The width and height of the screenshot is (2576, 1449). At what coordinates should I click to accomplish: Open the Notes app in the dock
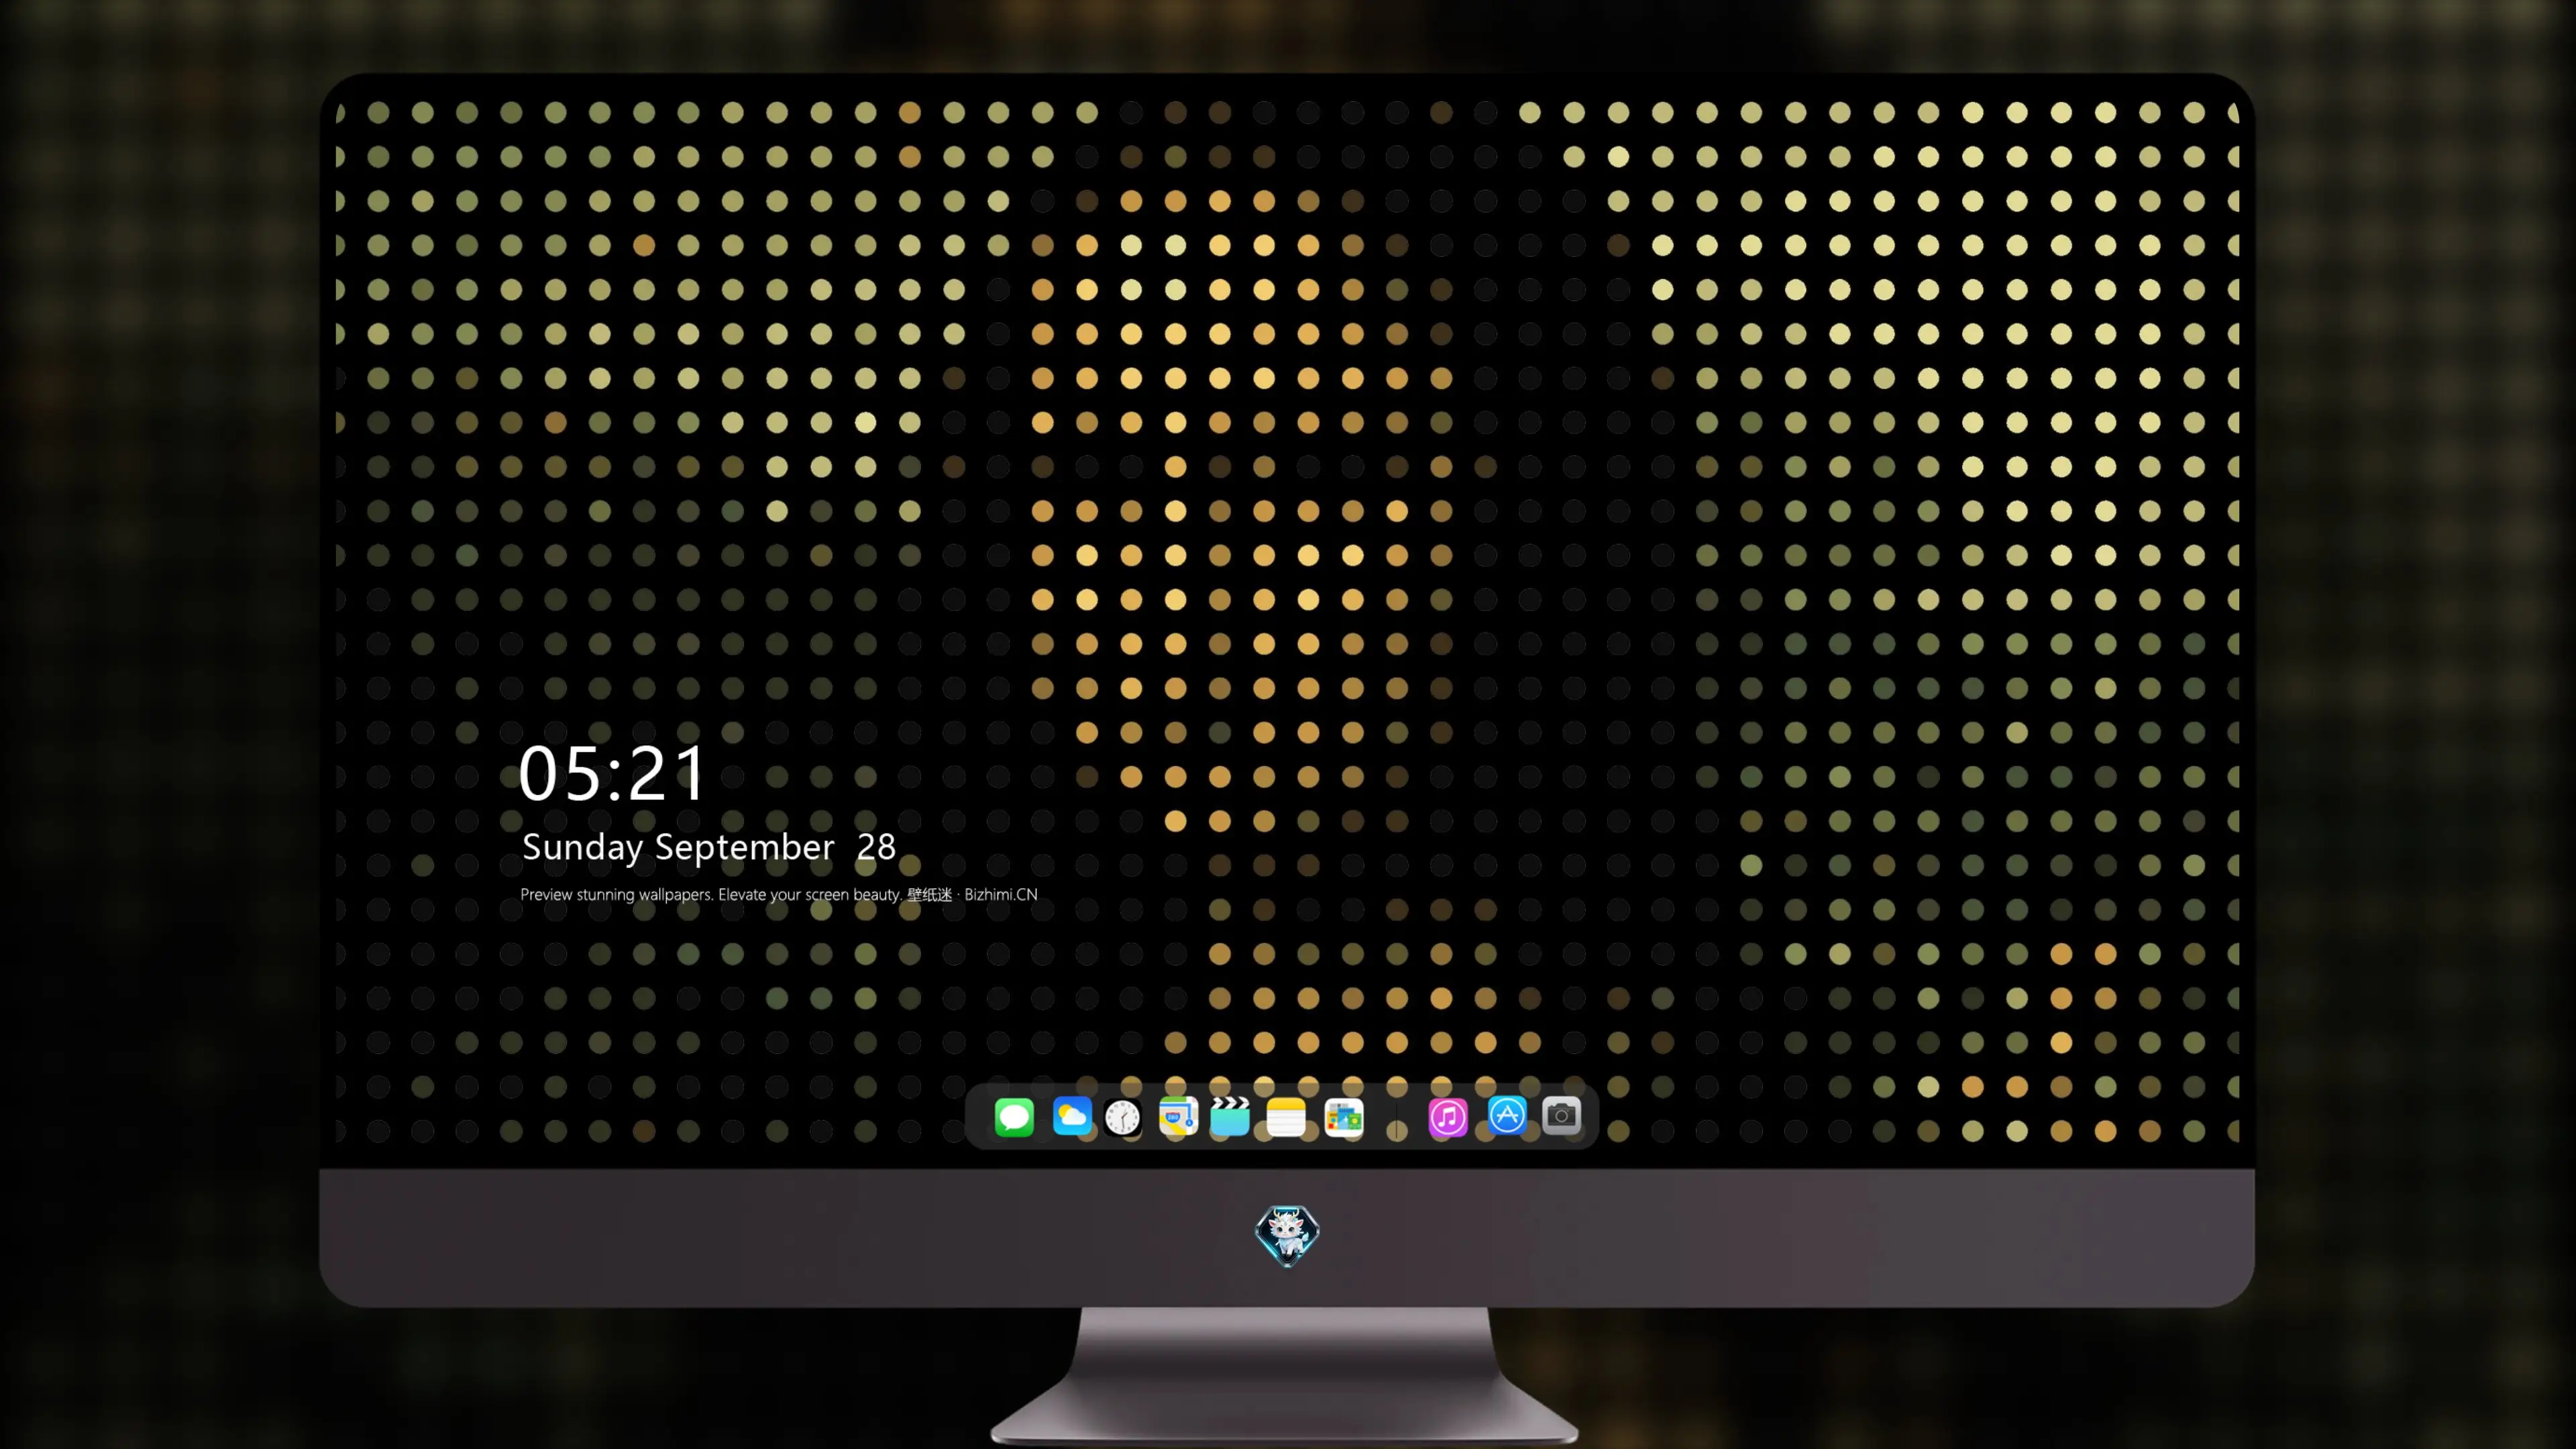click(1286, 1117)
